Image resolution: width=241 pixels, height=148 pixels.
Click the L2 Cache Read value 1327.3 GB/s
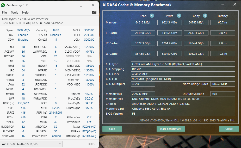143,43
